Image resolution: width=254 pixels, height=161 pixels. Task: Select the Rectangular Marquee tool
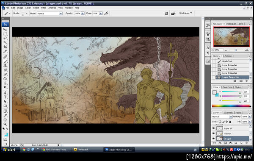pos(5,34)
